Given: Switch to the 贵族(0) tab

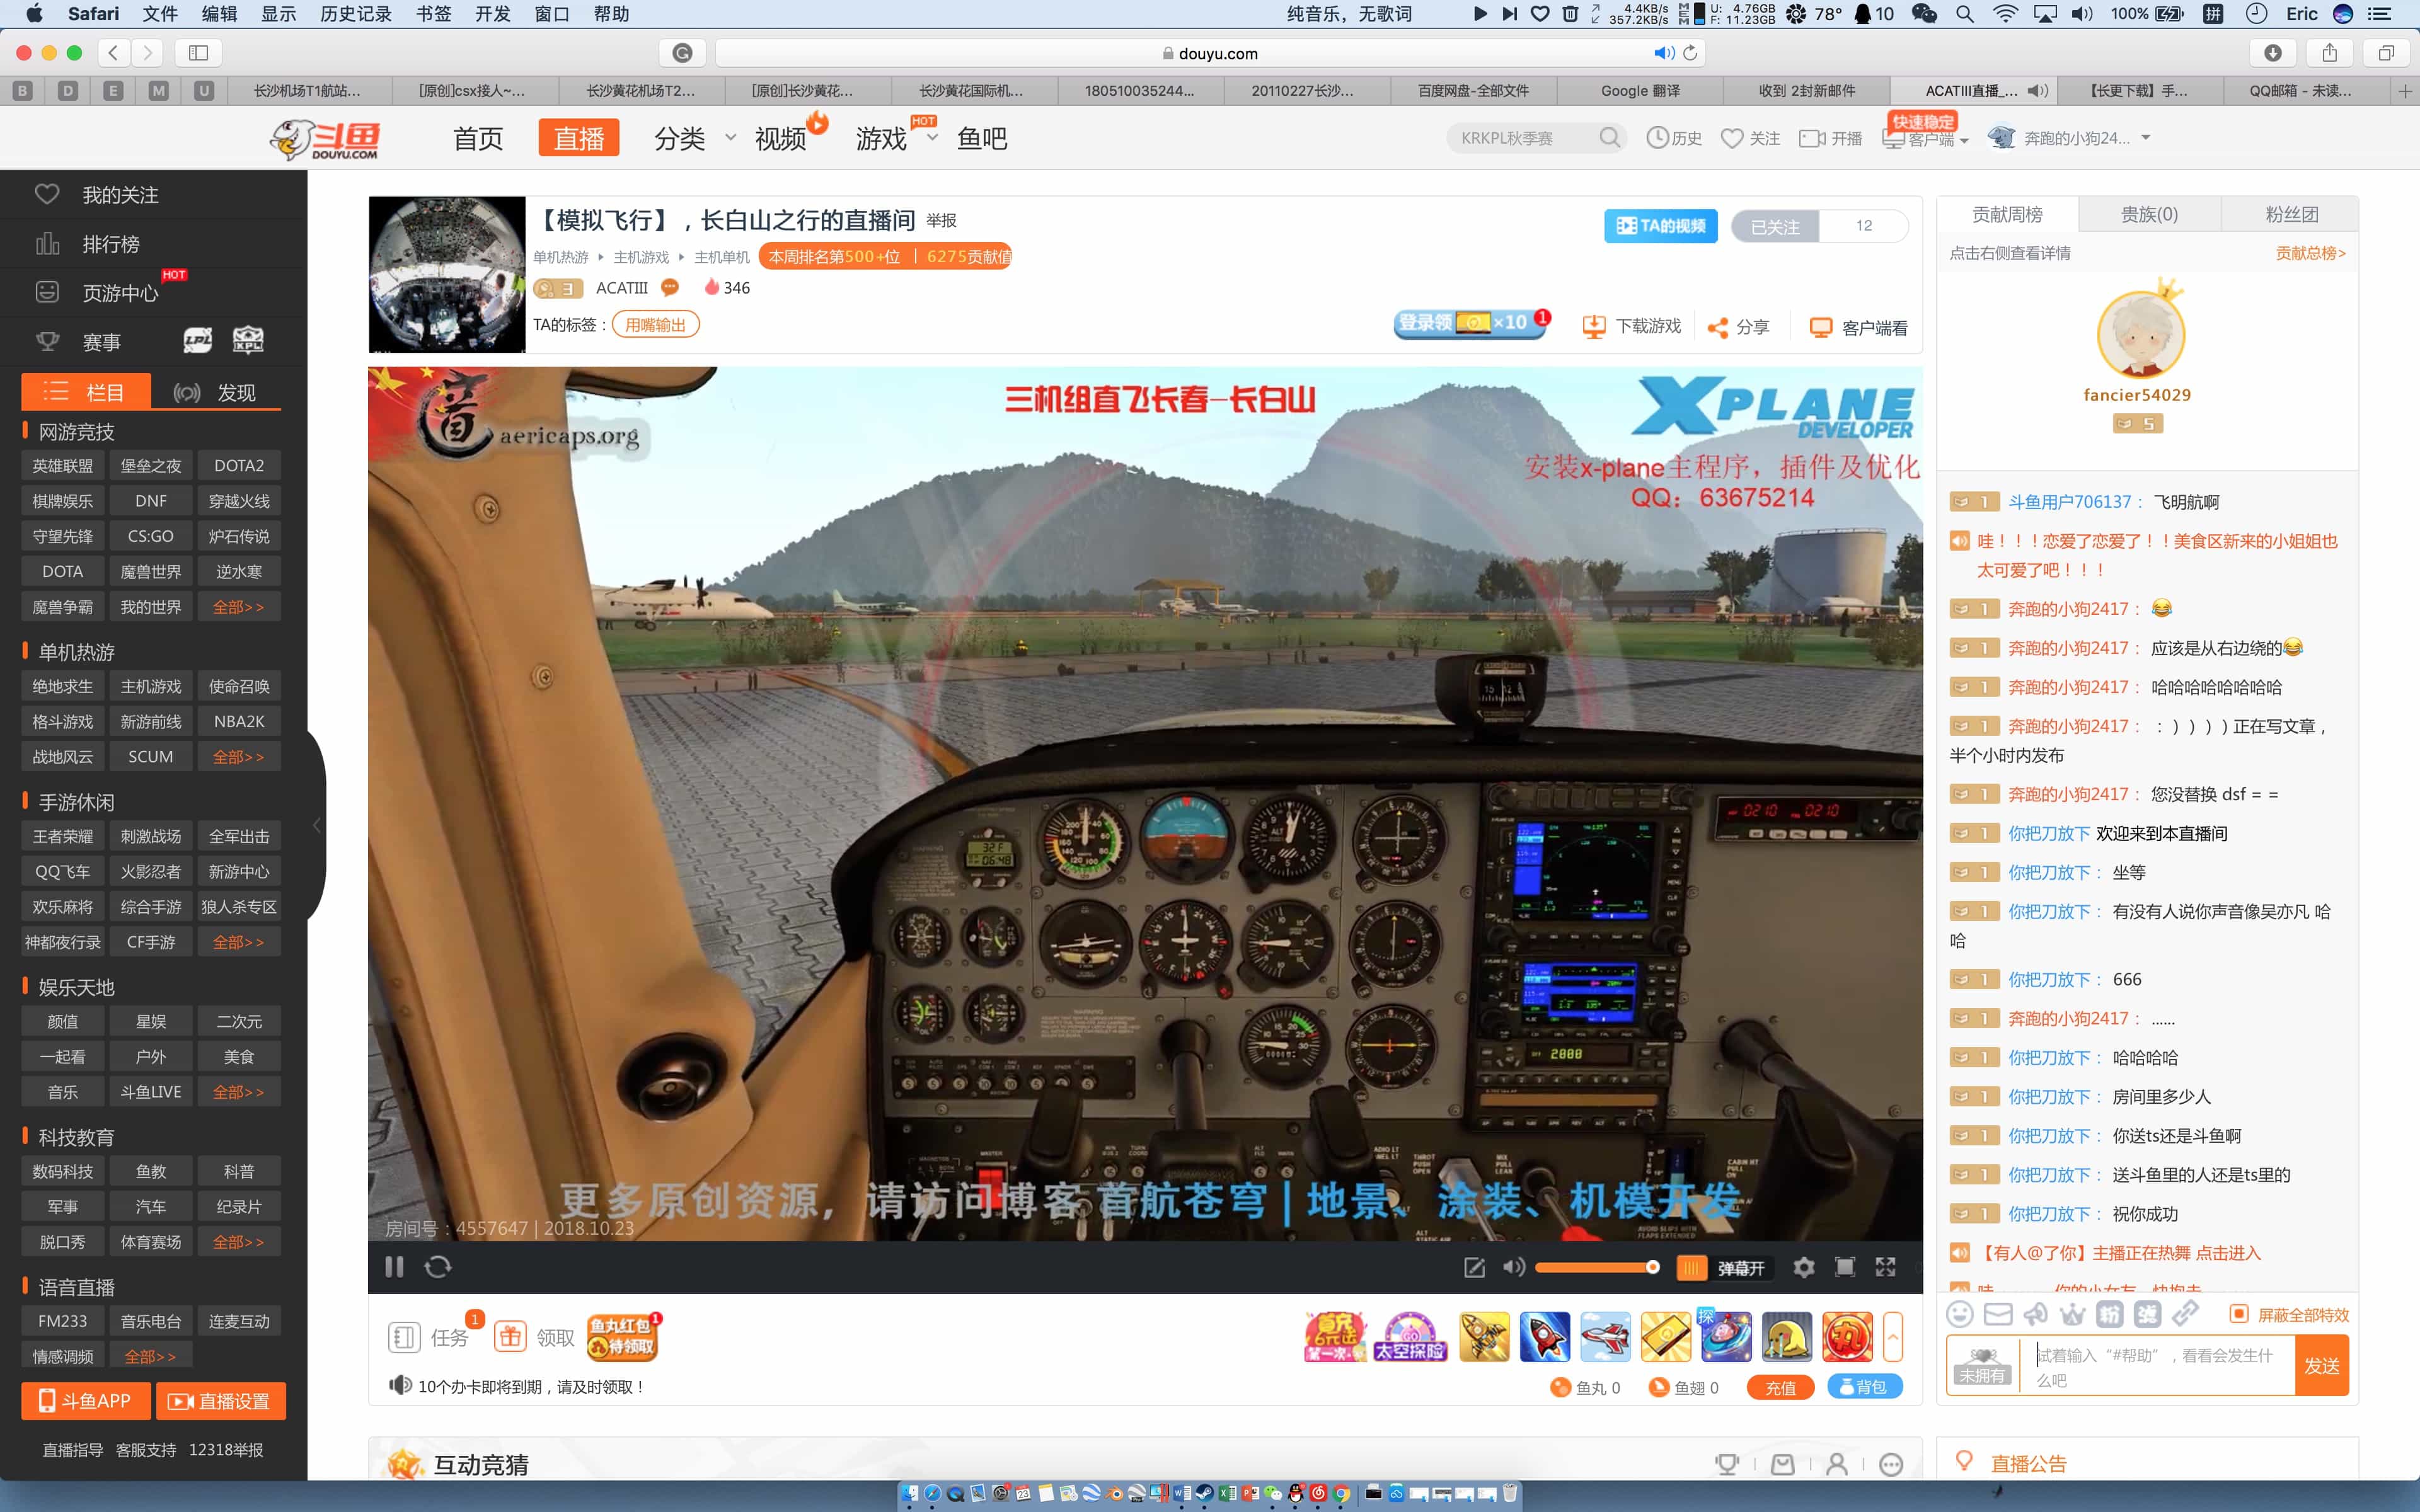Looking at the screenshot, I should (x=2149, y=214).
